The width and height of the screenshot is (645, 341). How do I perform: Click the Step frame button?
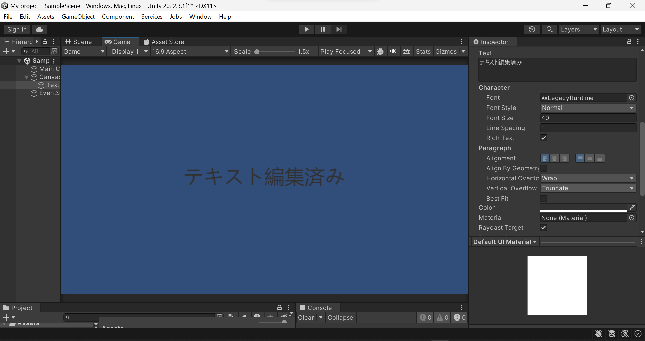click(339, 29)
